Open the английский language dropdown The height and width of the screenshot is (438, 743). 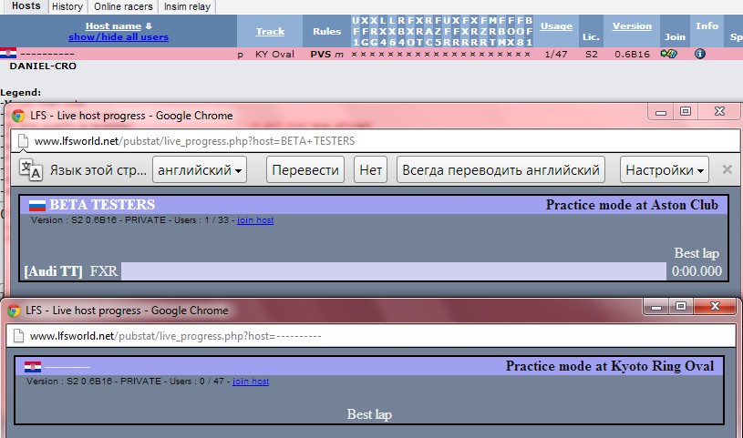(200, 170)
